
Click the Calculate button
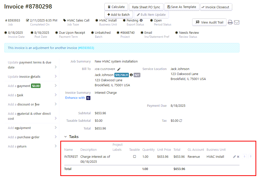(116, 7)
